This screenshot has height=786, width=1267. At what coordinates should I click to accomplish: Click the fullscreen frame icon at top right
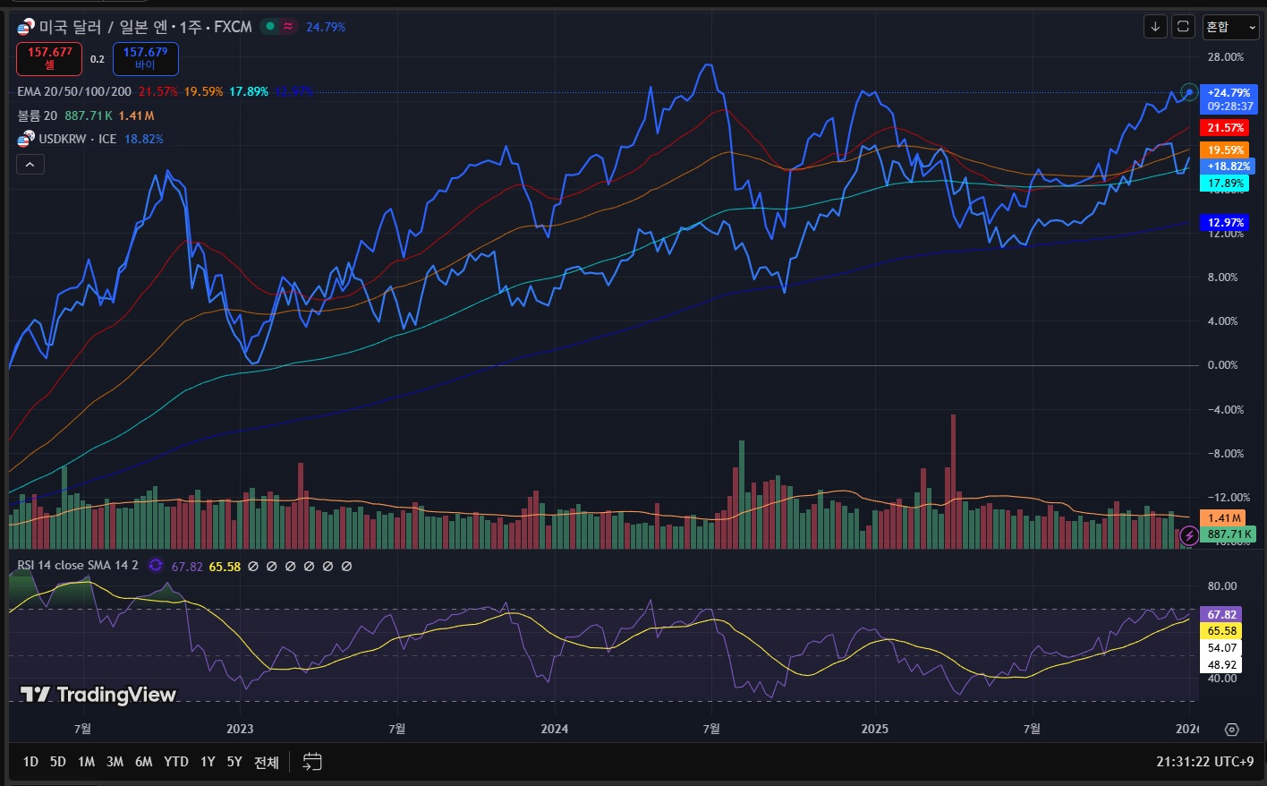pos(1183,27)
